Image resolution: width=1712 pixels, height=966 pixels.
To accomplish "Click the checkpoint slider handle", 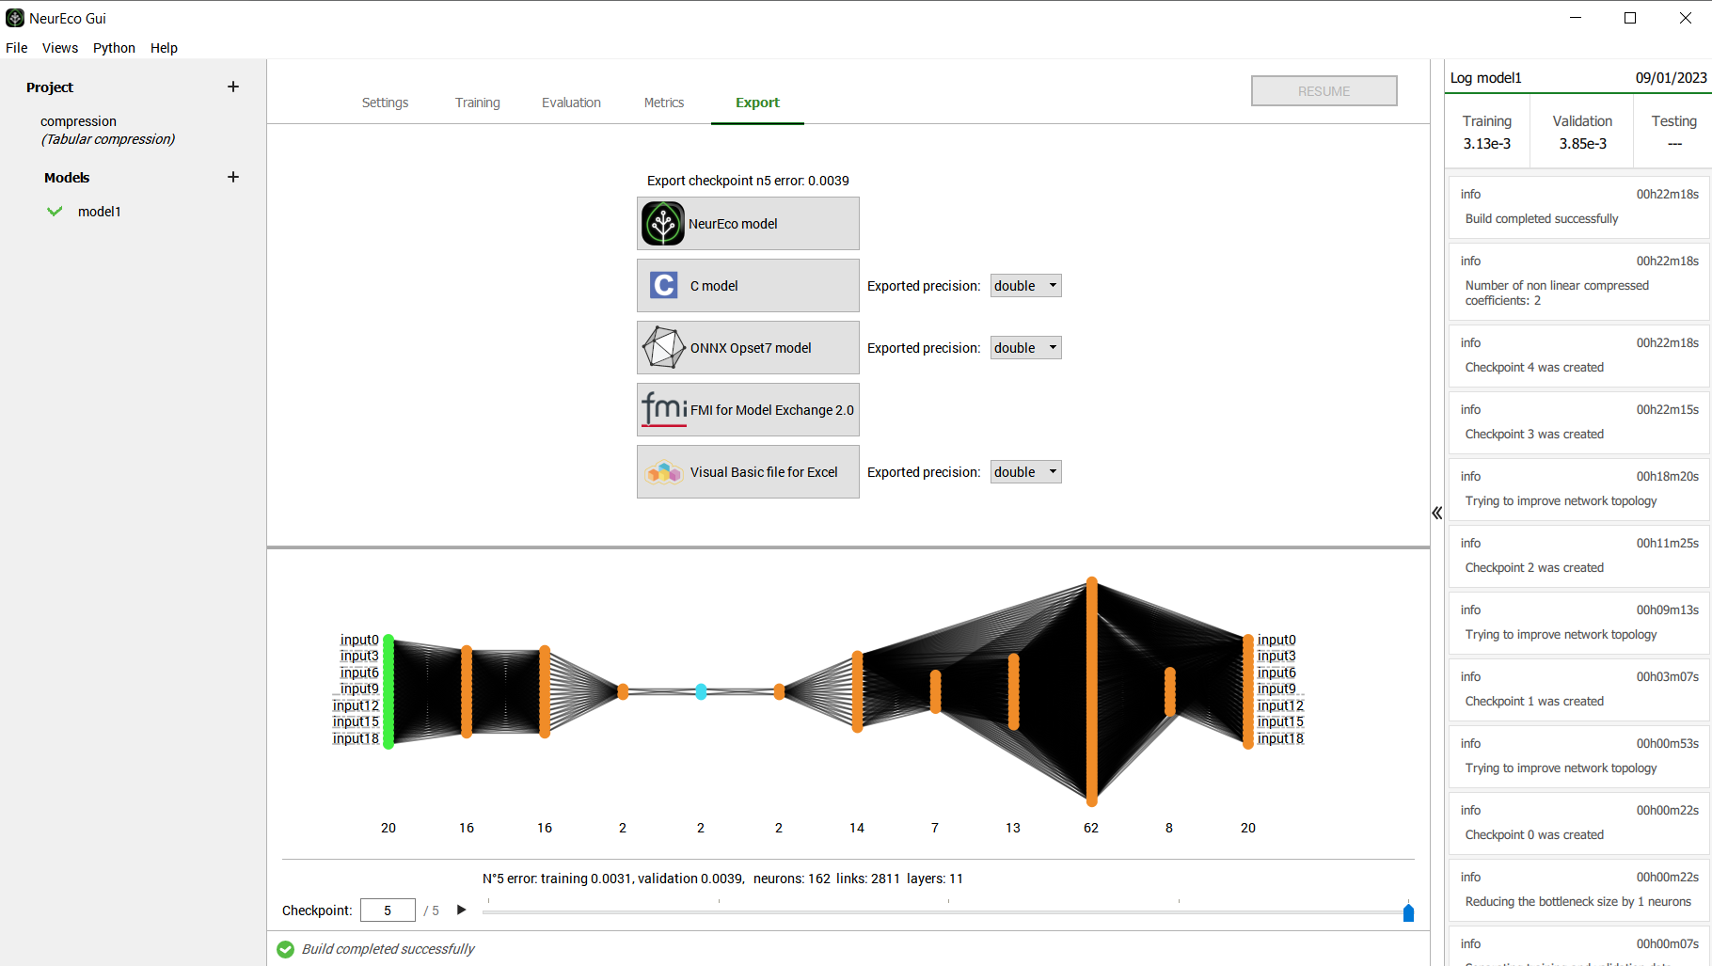I will click(x=1408, y=912).
